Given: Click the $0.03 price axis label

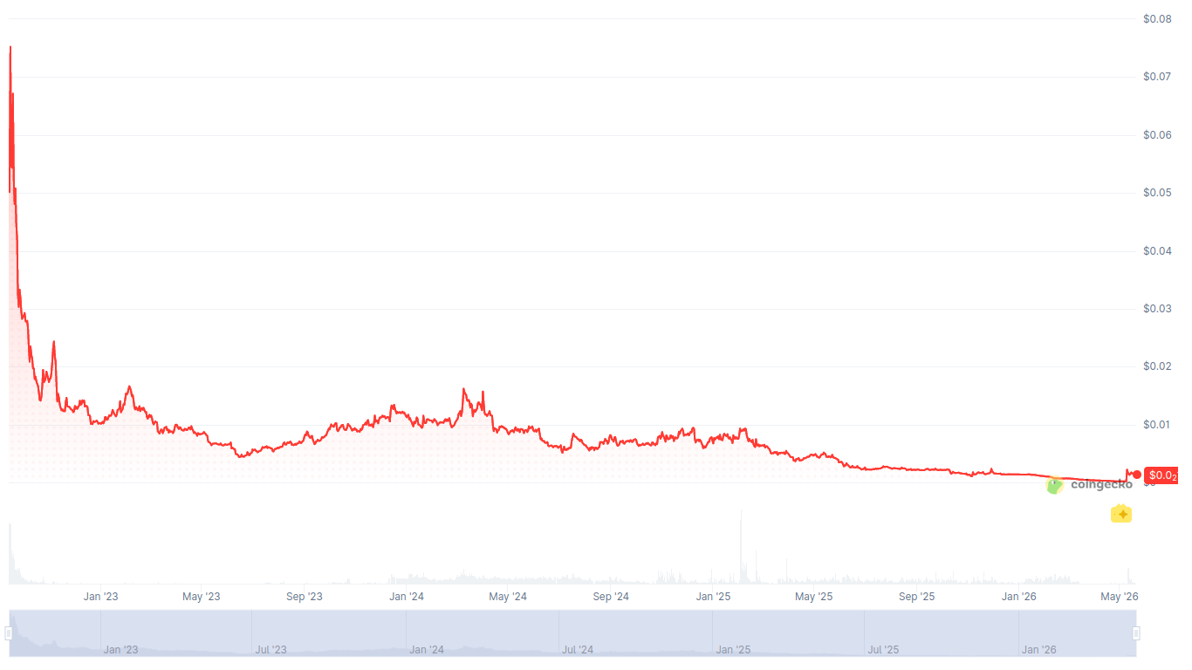Looking at the screenshot, I should tap(1157, 309).
